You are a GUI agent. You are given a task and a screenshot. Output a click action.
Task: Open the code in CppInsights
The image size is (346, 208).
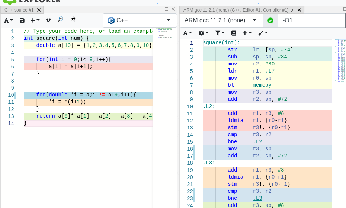tap(60, 20)
